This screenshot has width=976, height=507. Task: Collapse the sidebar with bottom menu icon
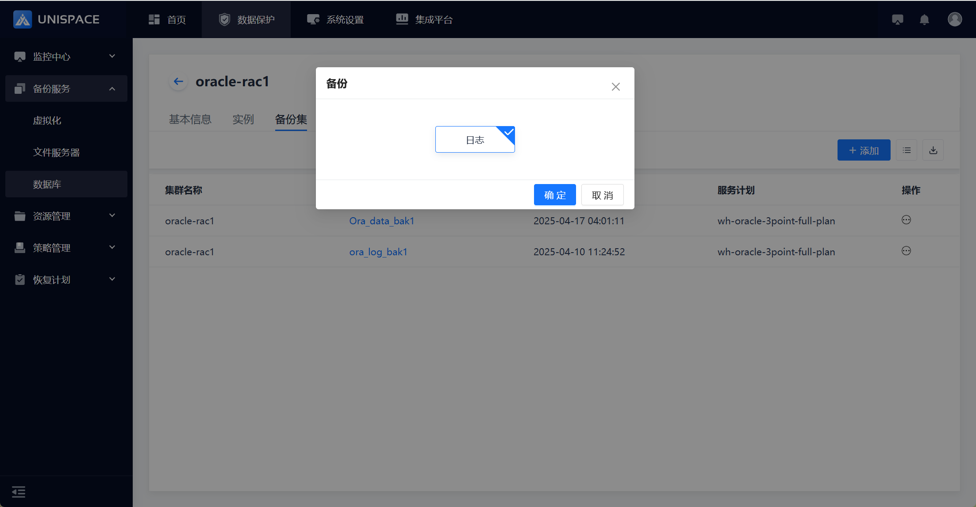point(19,492)
